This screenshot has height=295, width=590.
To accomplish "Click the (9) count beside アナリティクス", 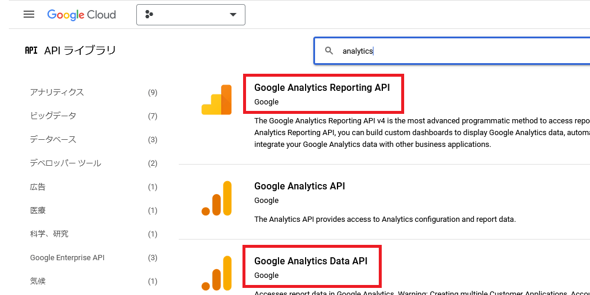I will (152, 93).
